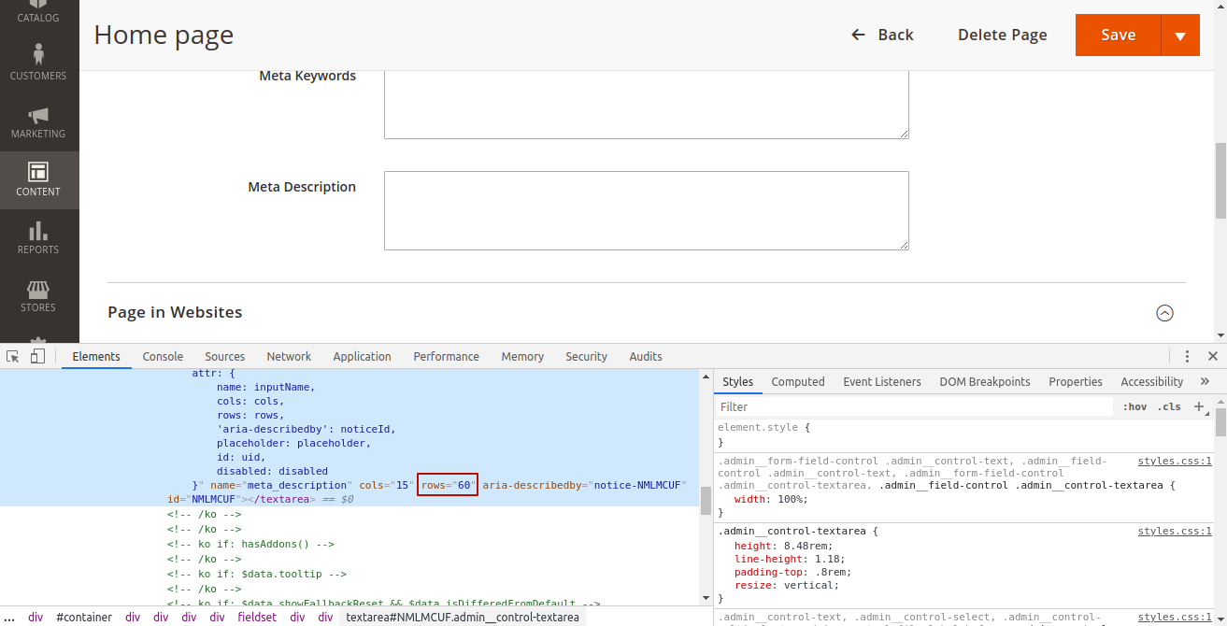This screenshot has width=1227, height=626.
Task: Show more Styles pane tabs chevron
Action: click(x=1205, y=381)
